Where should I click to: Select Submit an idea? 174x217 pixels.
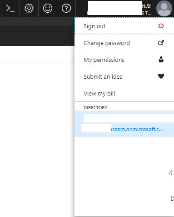124,76
